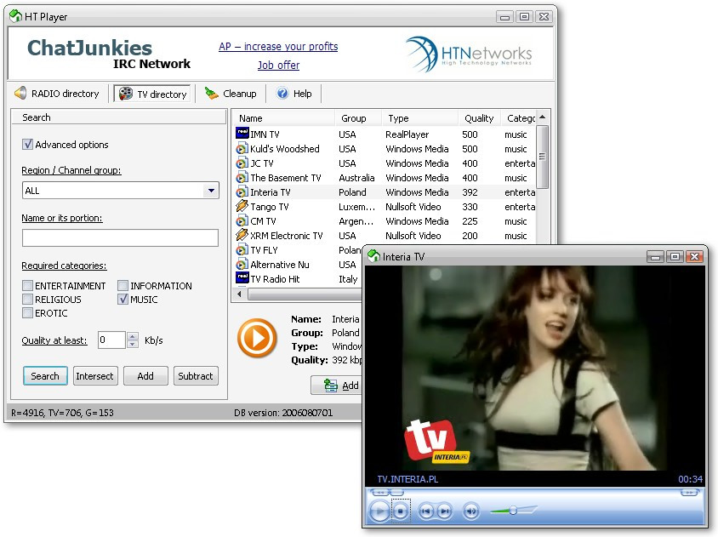Focus the Name or its portion field
Screen dimensions: 718x537
coord(121,237)
